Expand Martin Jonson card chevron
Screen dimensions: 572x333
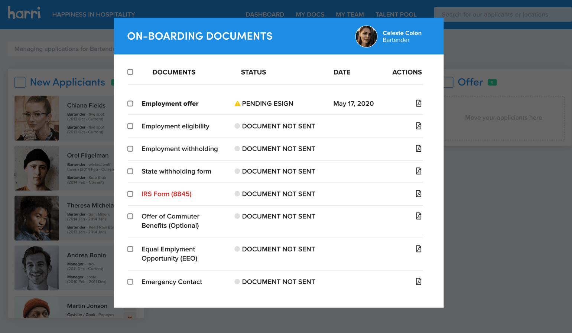(130, 316)
